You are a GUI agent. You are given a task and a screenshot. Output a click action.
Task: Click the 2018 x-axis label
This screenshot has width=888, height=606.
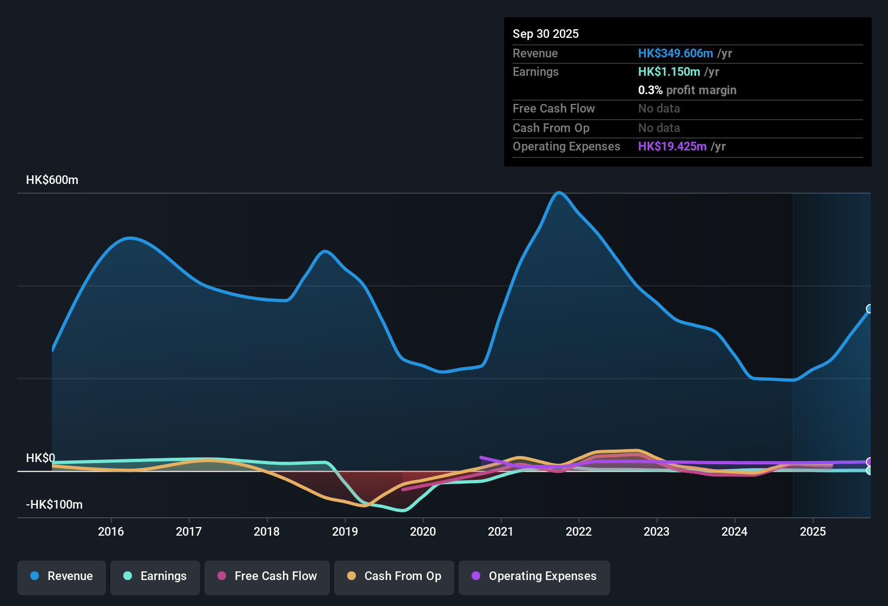[x=267, y=531]
